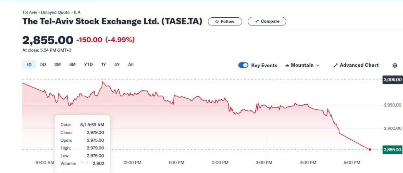
Task: Click the chevron arrow after Mountain
Action: 317,65
